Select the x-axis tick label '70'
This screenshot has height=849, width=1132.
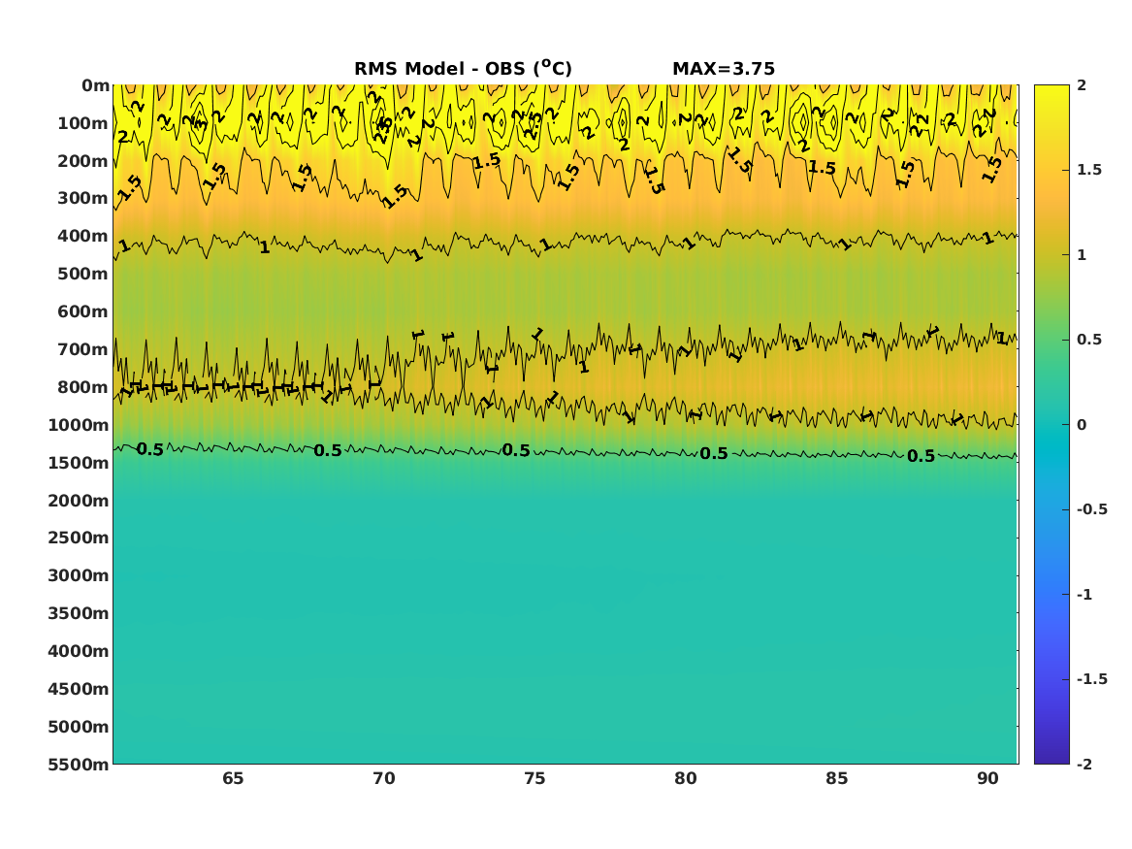[384, 778]
